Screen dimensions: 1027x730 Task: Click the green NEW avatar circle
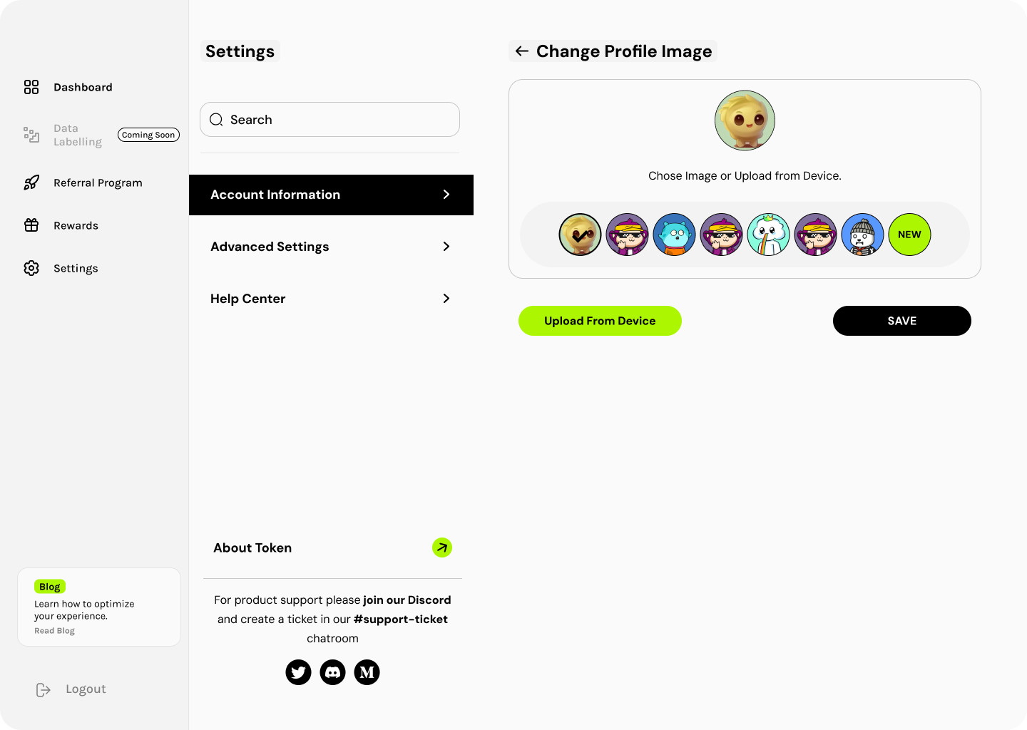pos(909,234)
